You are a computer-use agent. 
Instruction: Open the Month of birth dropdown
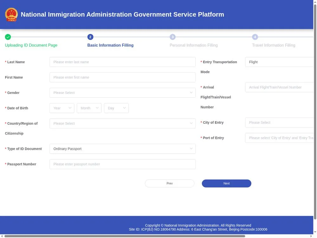pyautogui.click(x=89, y=108)
